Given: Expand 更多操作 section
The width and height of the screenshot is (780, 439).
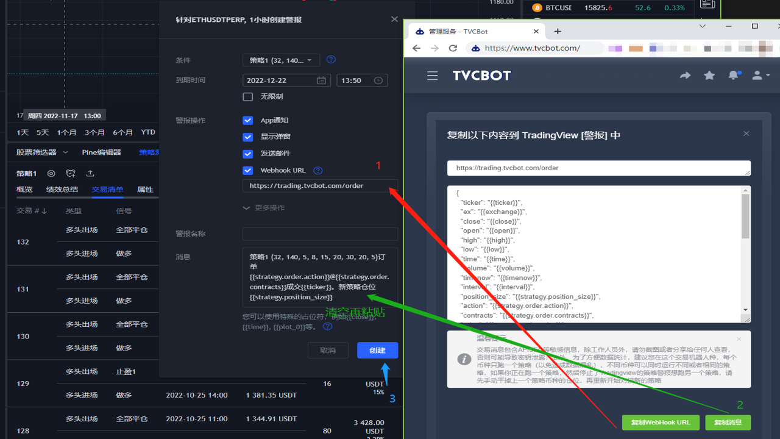Looking at the screenshot, I should pyautogui.click(x=264, y=208).
